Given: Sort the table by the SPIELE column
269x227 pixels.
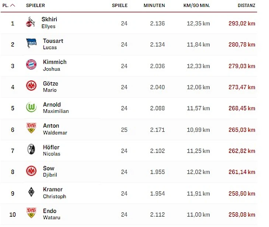Looking at the screenshot, I should click(120, 6).
